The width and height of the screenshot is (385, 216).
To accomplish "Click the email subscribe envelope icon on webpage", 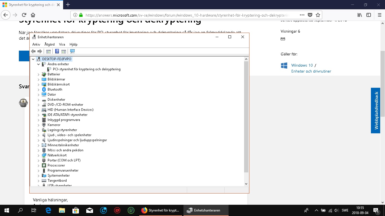I will [283, 39].
